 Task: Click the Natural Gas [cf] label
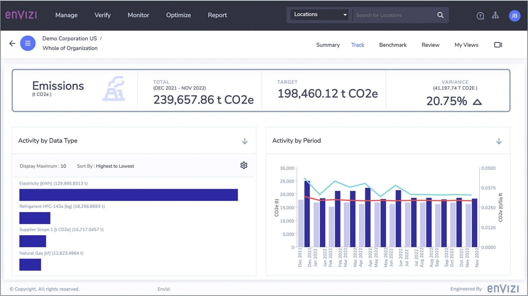51,253
